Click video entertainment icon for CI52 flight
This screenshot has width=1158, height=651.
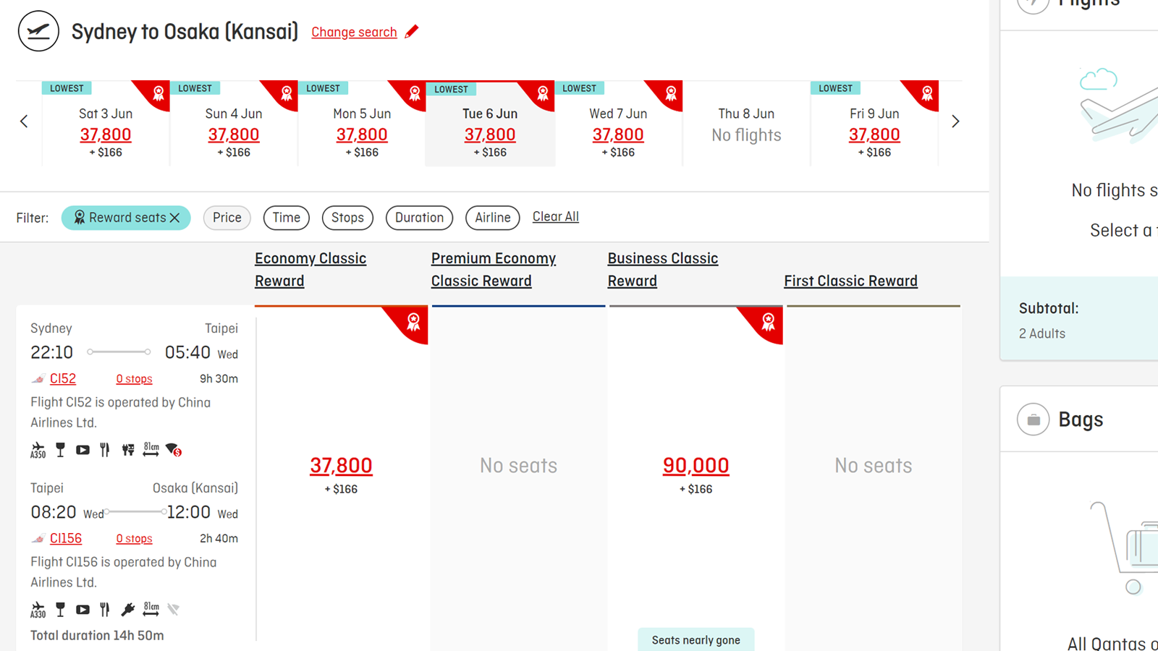point(83,450)
